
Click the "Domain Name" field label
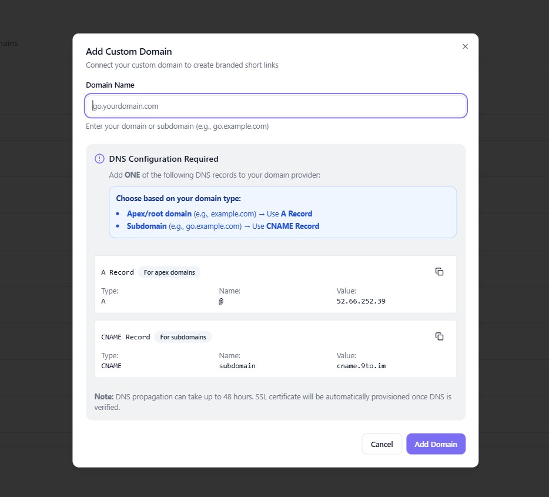(x=110, y=85)
